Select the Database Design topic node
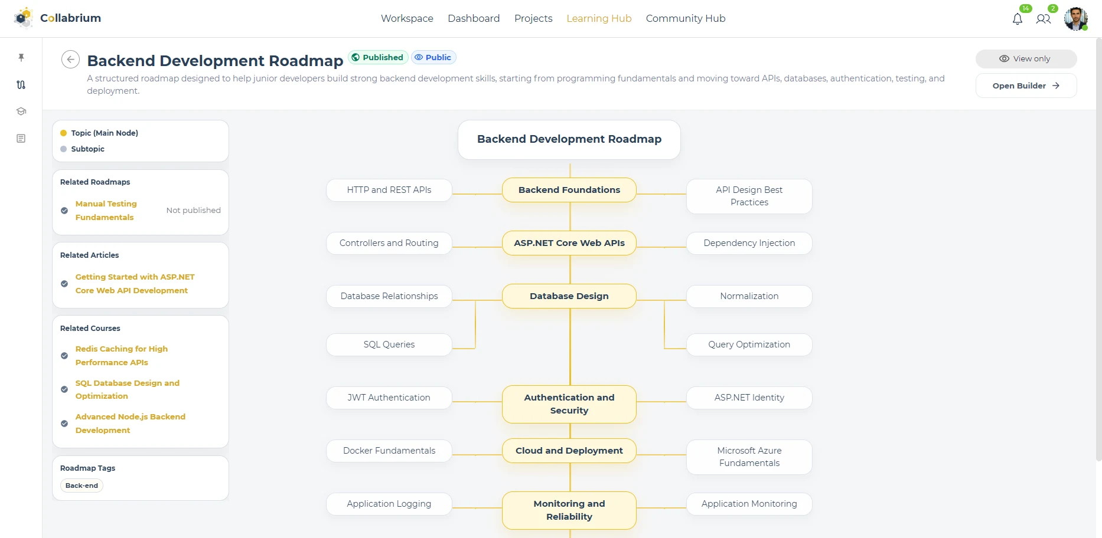Viewport: 1102px width, 538px height. tap(569, 296)
